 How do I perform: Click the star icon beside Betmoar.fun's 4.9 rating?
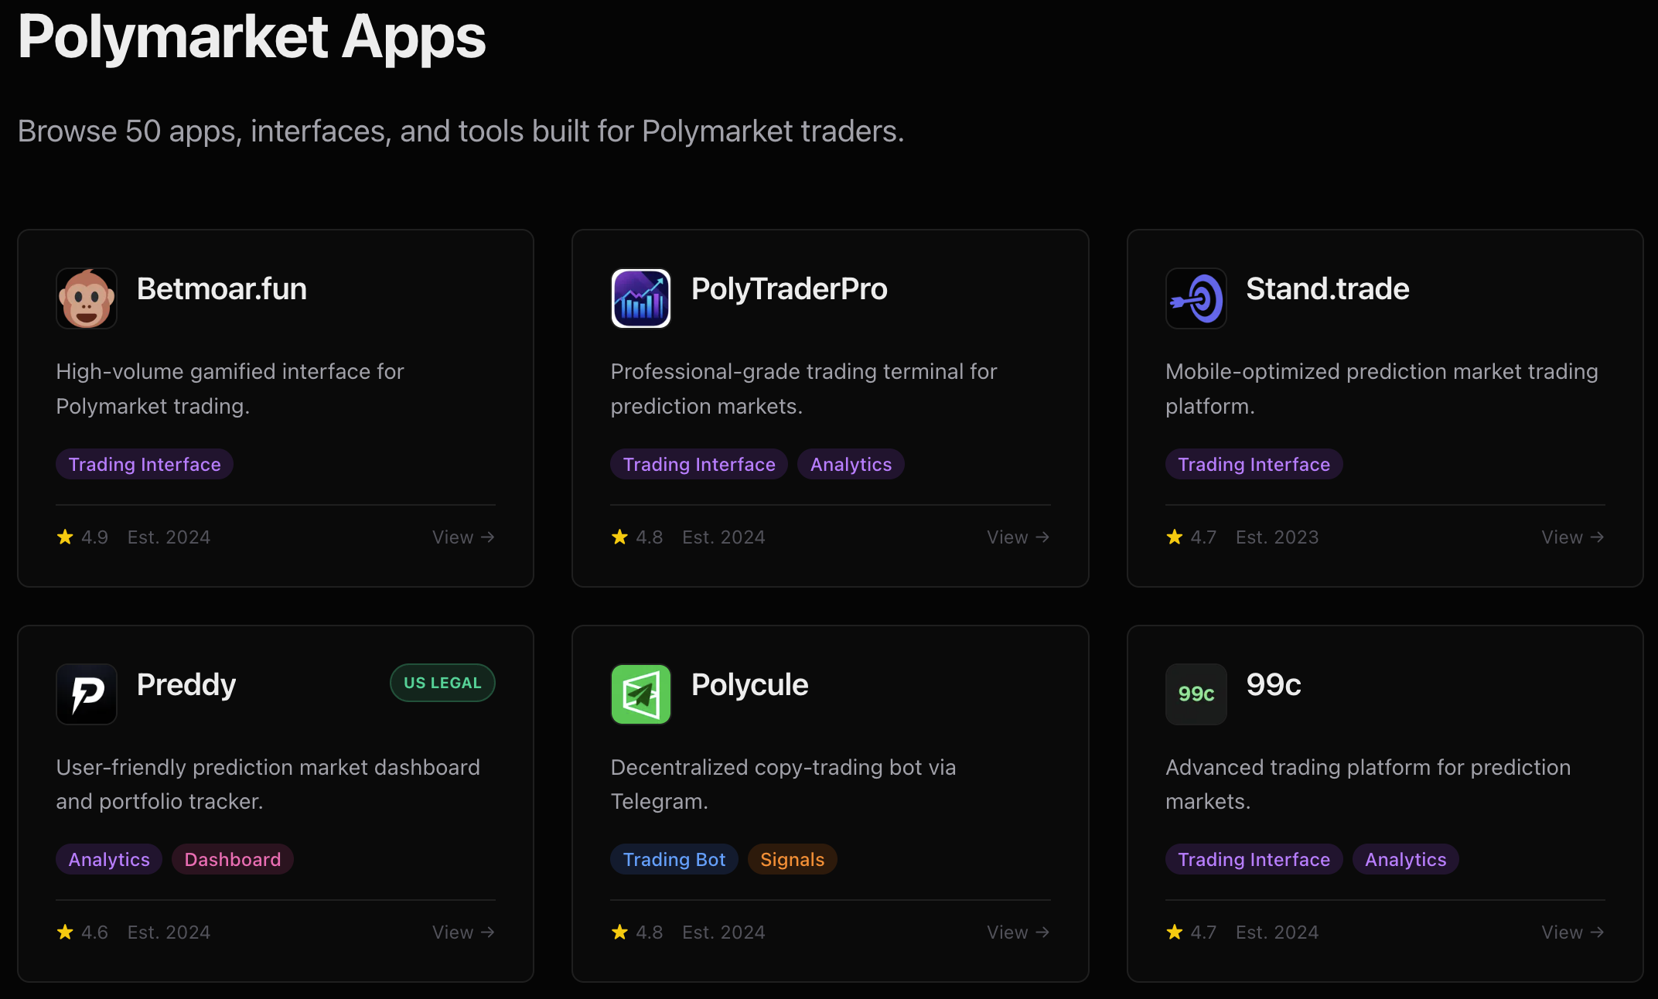pyautogui.click(x=64, y=537)
